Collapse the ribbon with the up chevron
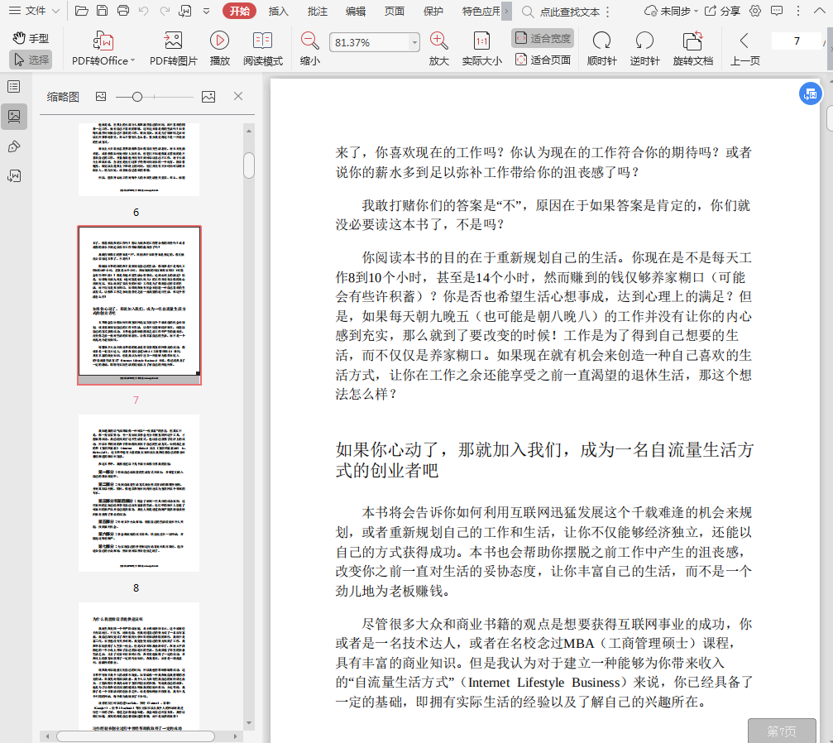This screenshot has height=743, width=833. [819, 11]
